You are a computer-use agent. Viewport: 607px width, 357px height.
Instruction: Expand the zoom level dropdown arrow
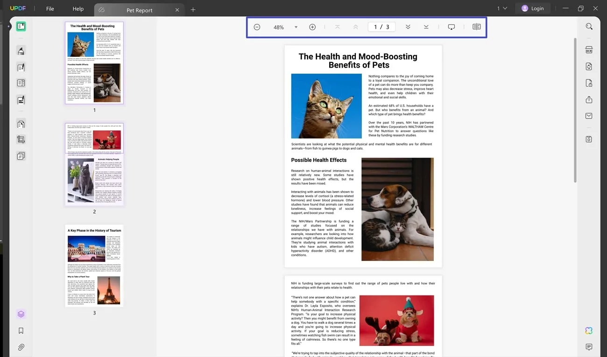pos(296,27)
